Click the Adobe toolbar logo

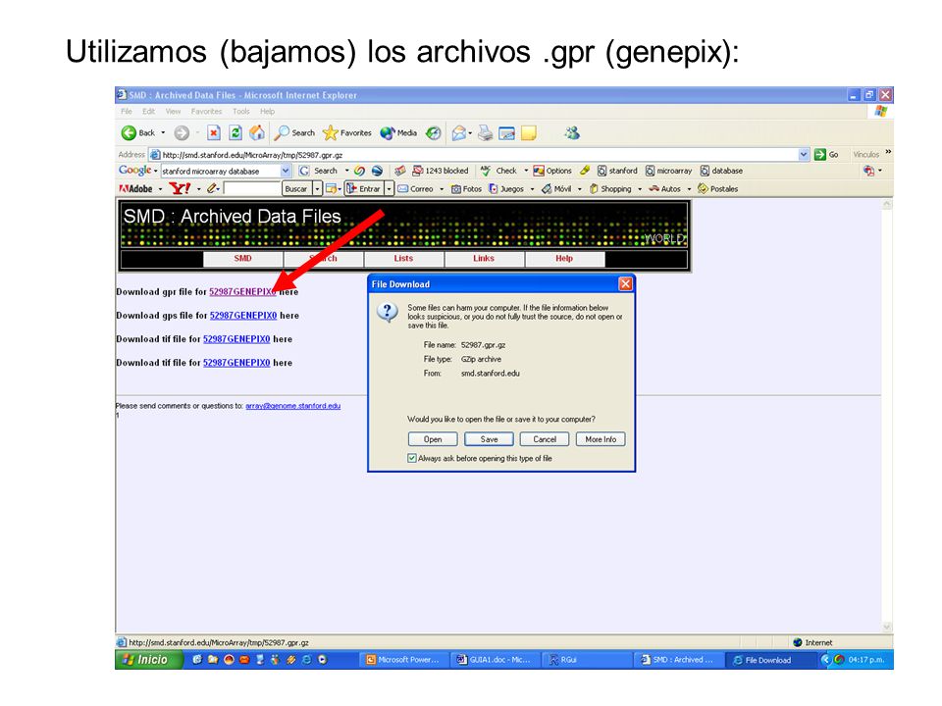[x=135, y=189]
